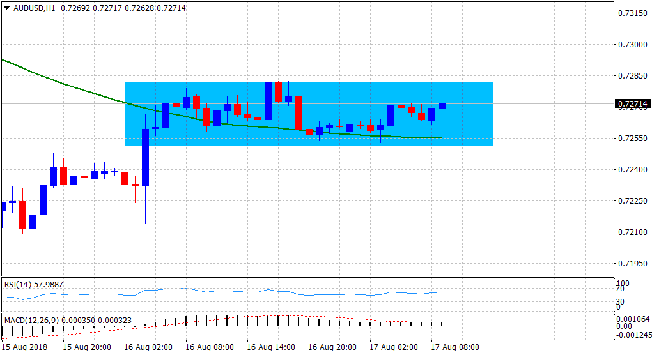Click the rightmost blue candle on chart
This screenshot has height=355, width=652.
442,106
